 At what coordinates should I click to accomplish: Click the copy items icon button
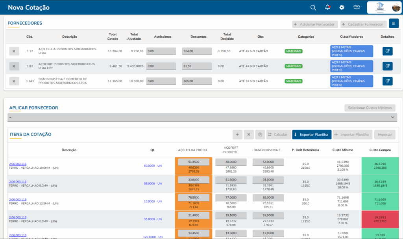260,135
